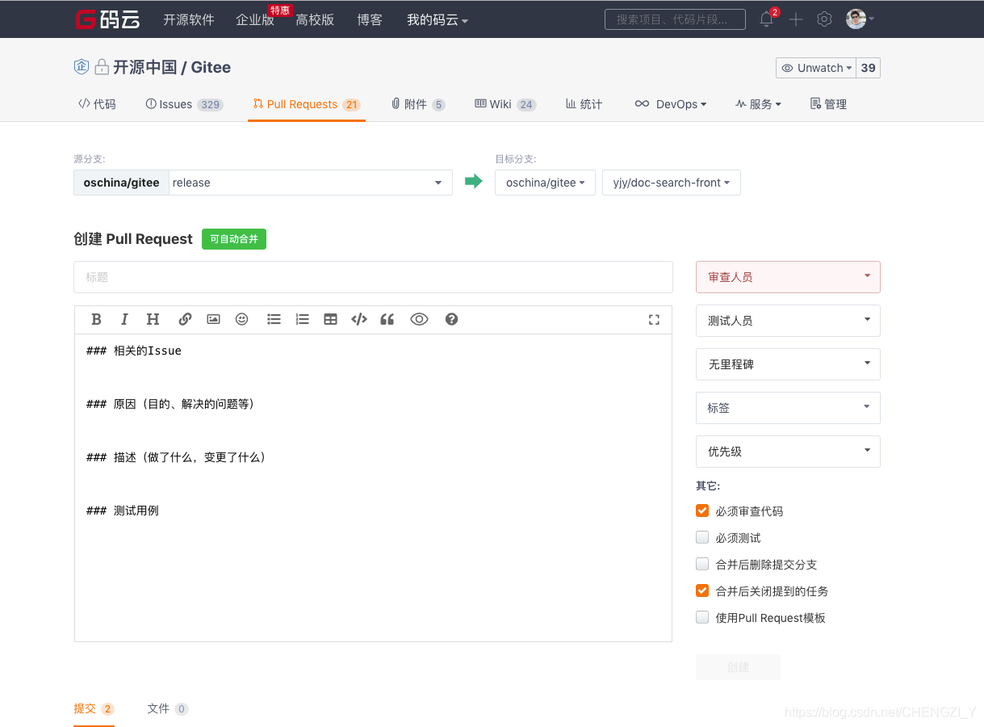984x727 pixels.
Task: Expand 我的码云 menu
Action: click(438, 20)
